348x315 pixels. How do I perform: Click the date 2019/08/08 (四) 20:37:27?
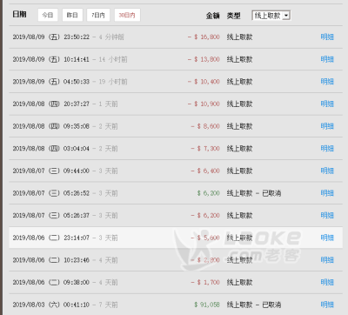pyautogui.click(x=51, y=104)
